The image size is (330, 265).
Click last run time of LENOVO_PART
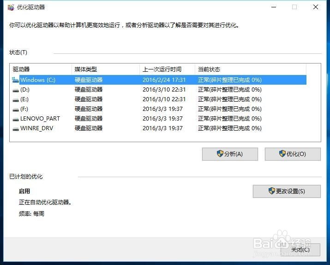162,119
